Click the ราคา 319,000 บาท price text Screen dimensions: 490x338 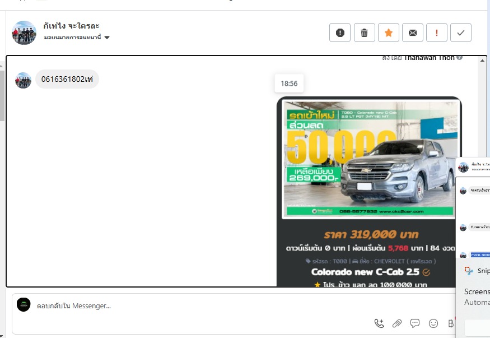[x=371, y=234]
